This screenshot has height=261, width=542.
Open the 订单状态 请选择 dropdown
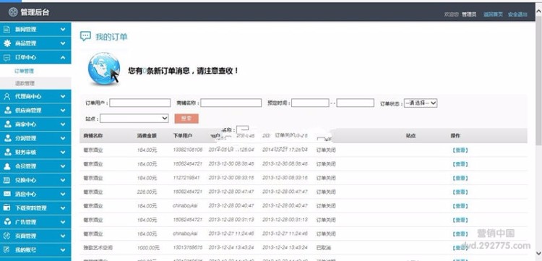coord(421,103)
